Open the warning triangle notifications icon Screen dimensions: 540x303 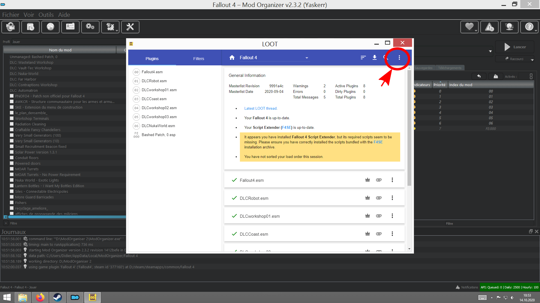[489, 27]
